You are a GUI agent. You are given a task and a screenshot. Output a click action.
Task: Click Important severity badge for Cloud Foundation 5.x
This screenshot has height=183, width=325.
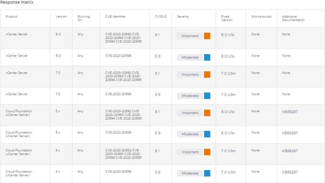190,113
